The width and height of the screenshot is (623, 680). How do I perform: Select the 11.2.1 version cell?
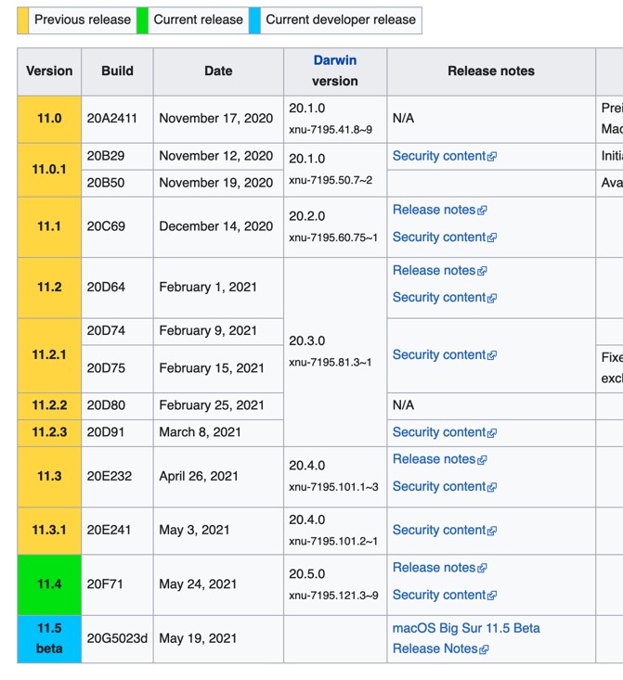pos(49,355)
